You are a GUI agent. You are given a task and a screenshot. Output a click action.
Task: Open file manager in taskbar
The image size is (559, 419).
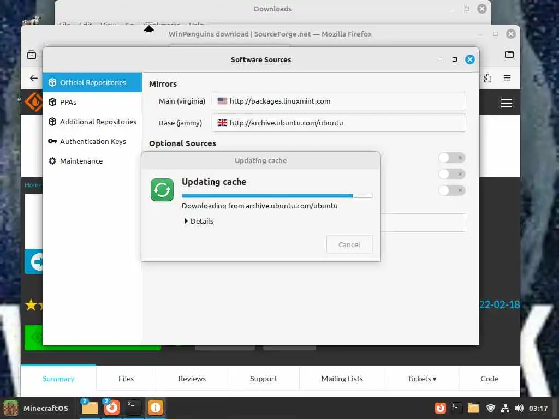[x=90, y=408]
